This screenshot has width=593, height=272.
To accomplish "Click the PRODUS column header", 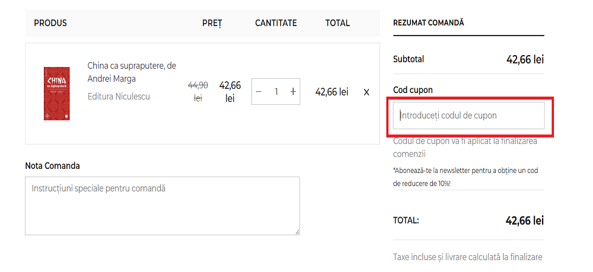I will [50, 23].
